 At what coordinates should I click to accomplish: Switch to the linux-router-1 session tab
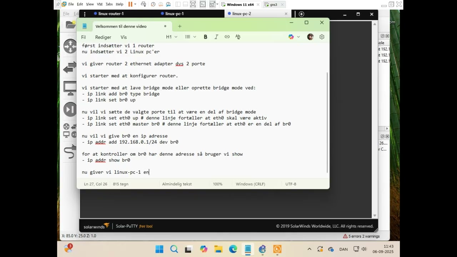(111, 14)
